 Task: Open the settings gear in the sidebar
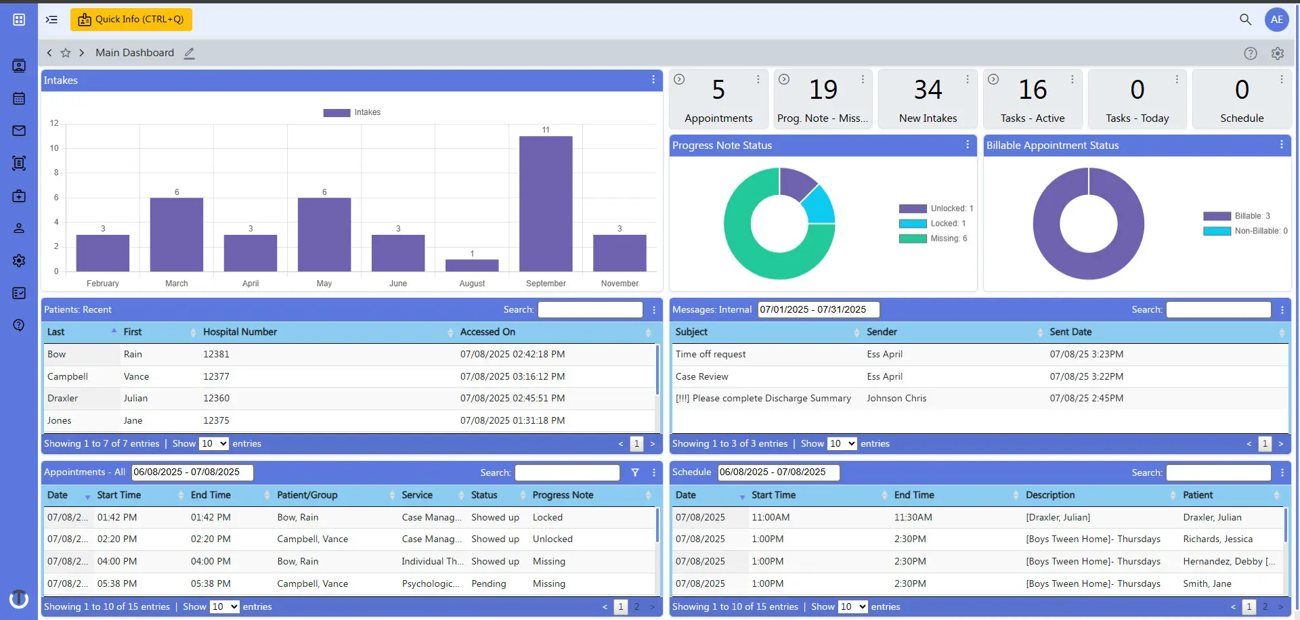coord(19,261)
